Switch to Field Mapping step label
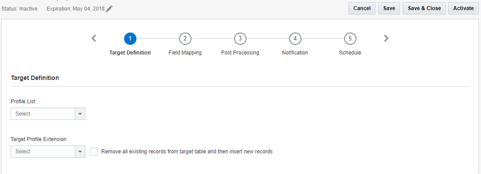The width and height of the screenshot is (481, 174). pyautogui.click(x=185, y=53)
